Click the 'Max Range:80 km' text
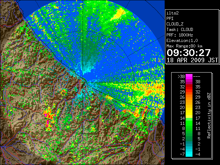This screenshot has width=220, height=165. click(x=184, y=46)
